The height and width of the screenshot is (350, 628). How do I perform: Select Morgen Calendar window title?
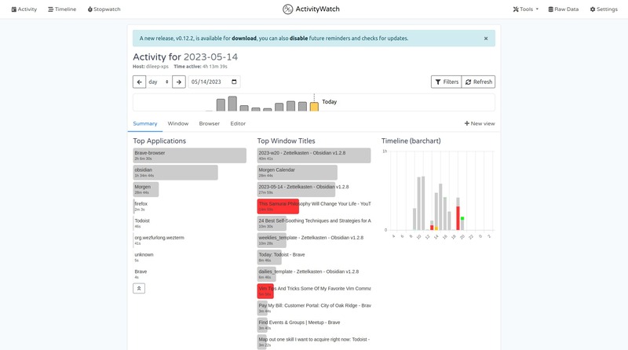pyautogui.click(x=298, y=173)
